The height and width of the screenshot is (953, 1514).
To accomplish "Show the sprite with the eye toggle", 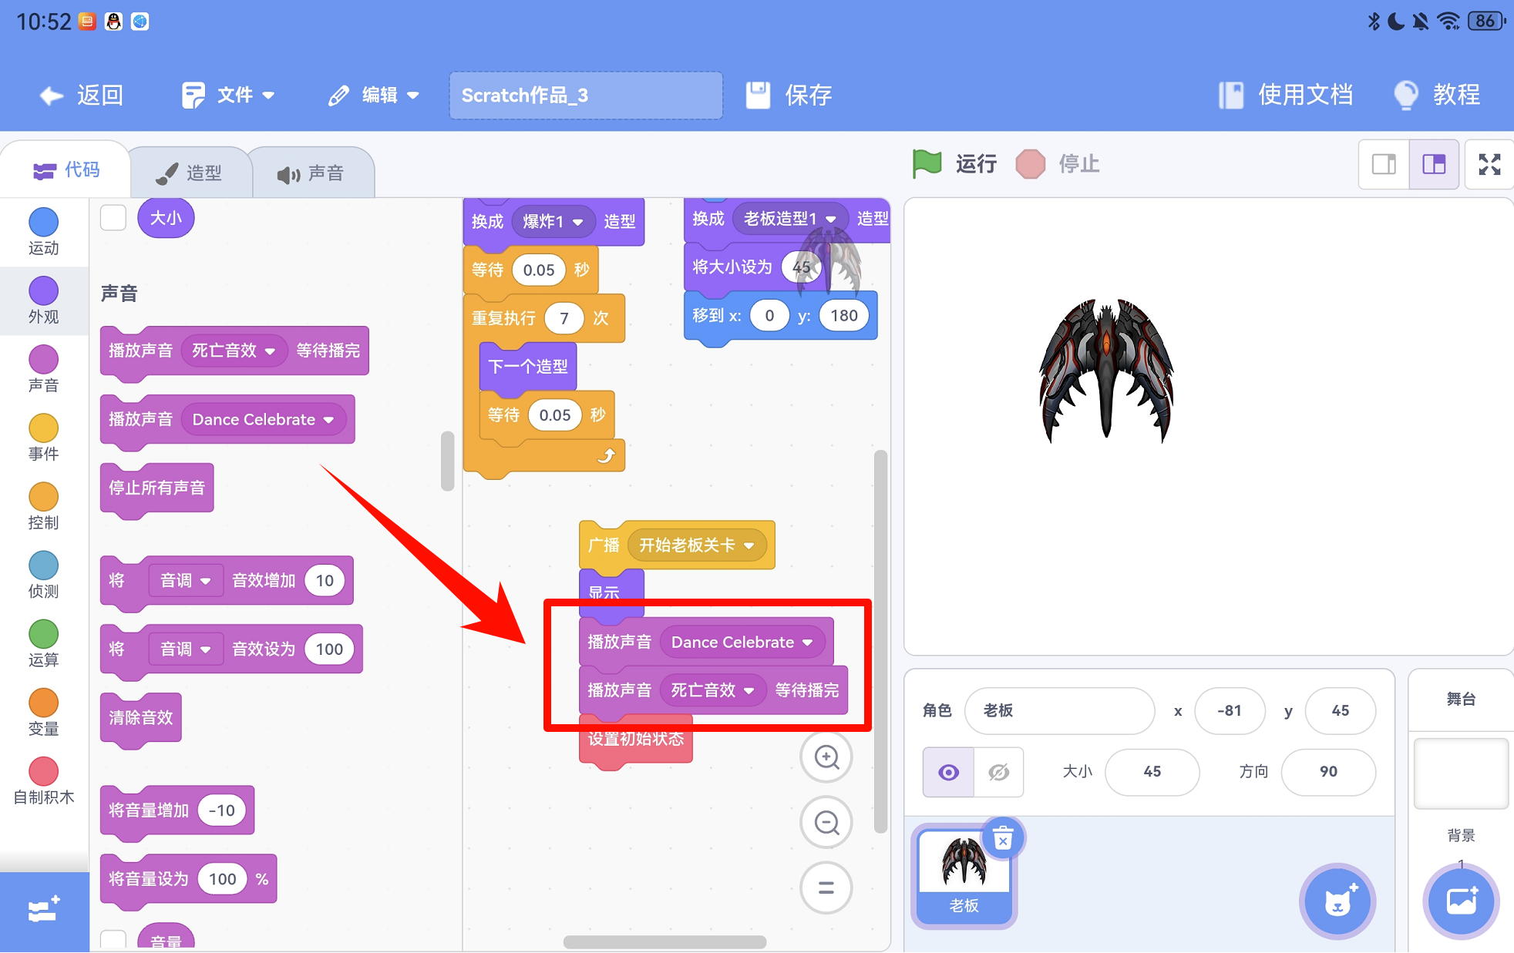I will 949,772.
